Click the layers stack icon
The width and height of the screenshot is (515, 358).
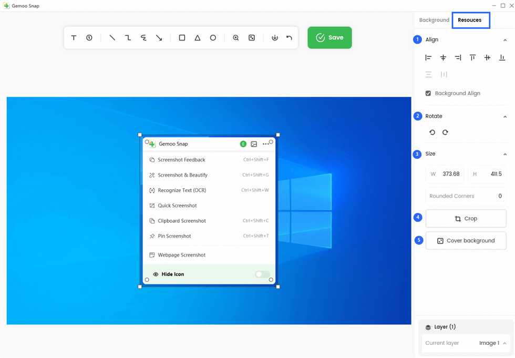[428, 327]
